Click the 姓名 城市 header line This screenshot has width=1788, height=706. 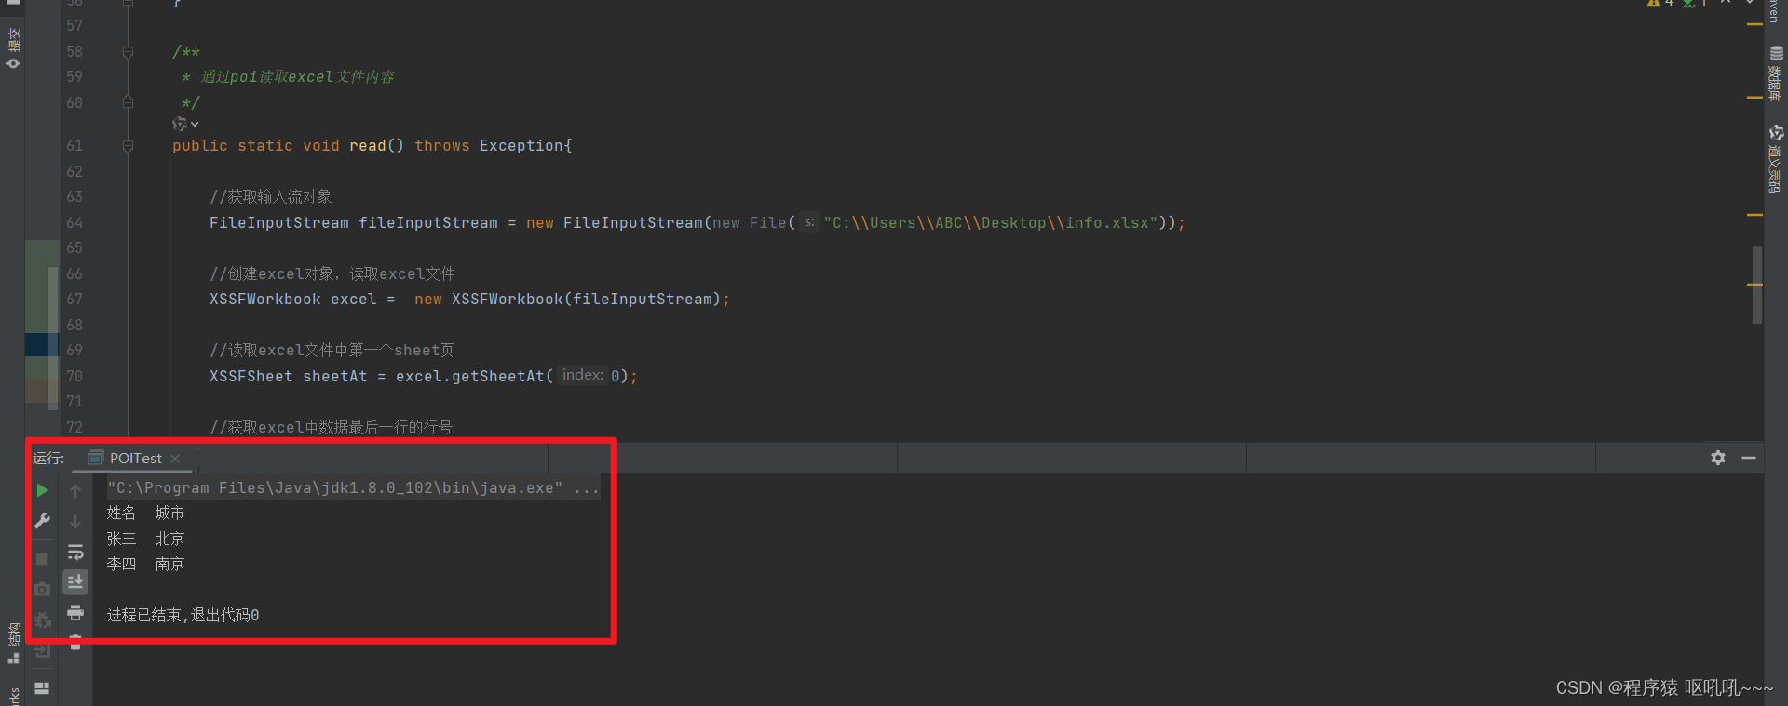pyautogui.click(x=145, y=513)
